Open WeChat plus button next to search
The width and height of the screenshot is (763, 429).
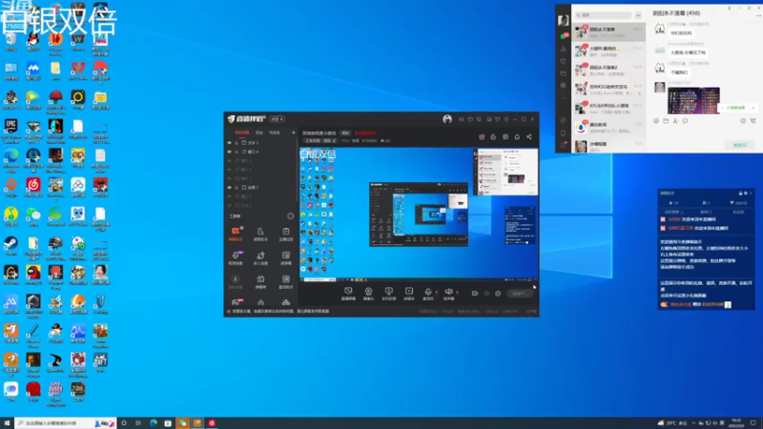pyautogui.click(x=638, y=15)
